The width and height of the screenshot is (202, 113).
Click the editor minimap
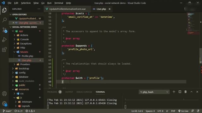coord(193,24)
